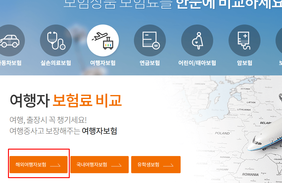This screenshot has height=183, width=282.
Task: Open the stethoscope medical insurance icon
Action: pos(56,40)
